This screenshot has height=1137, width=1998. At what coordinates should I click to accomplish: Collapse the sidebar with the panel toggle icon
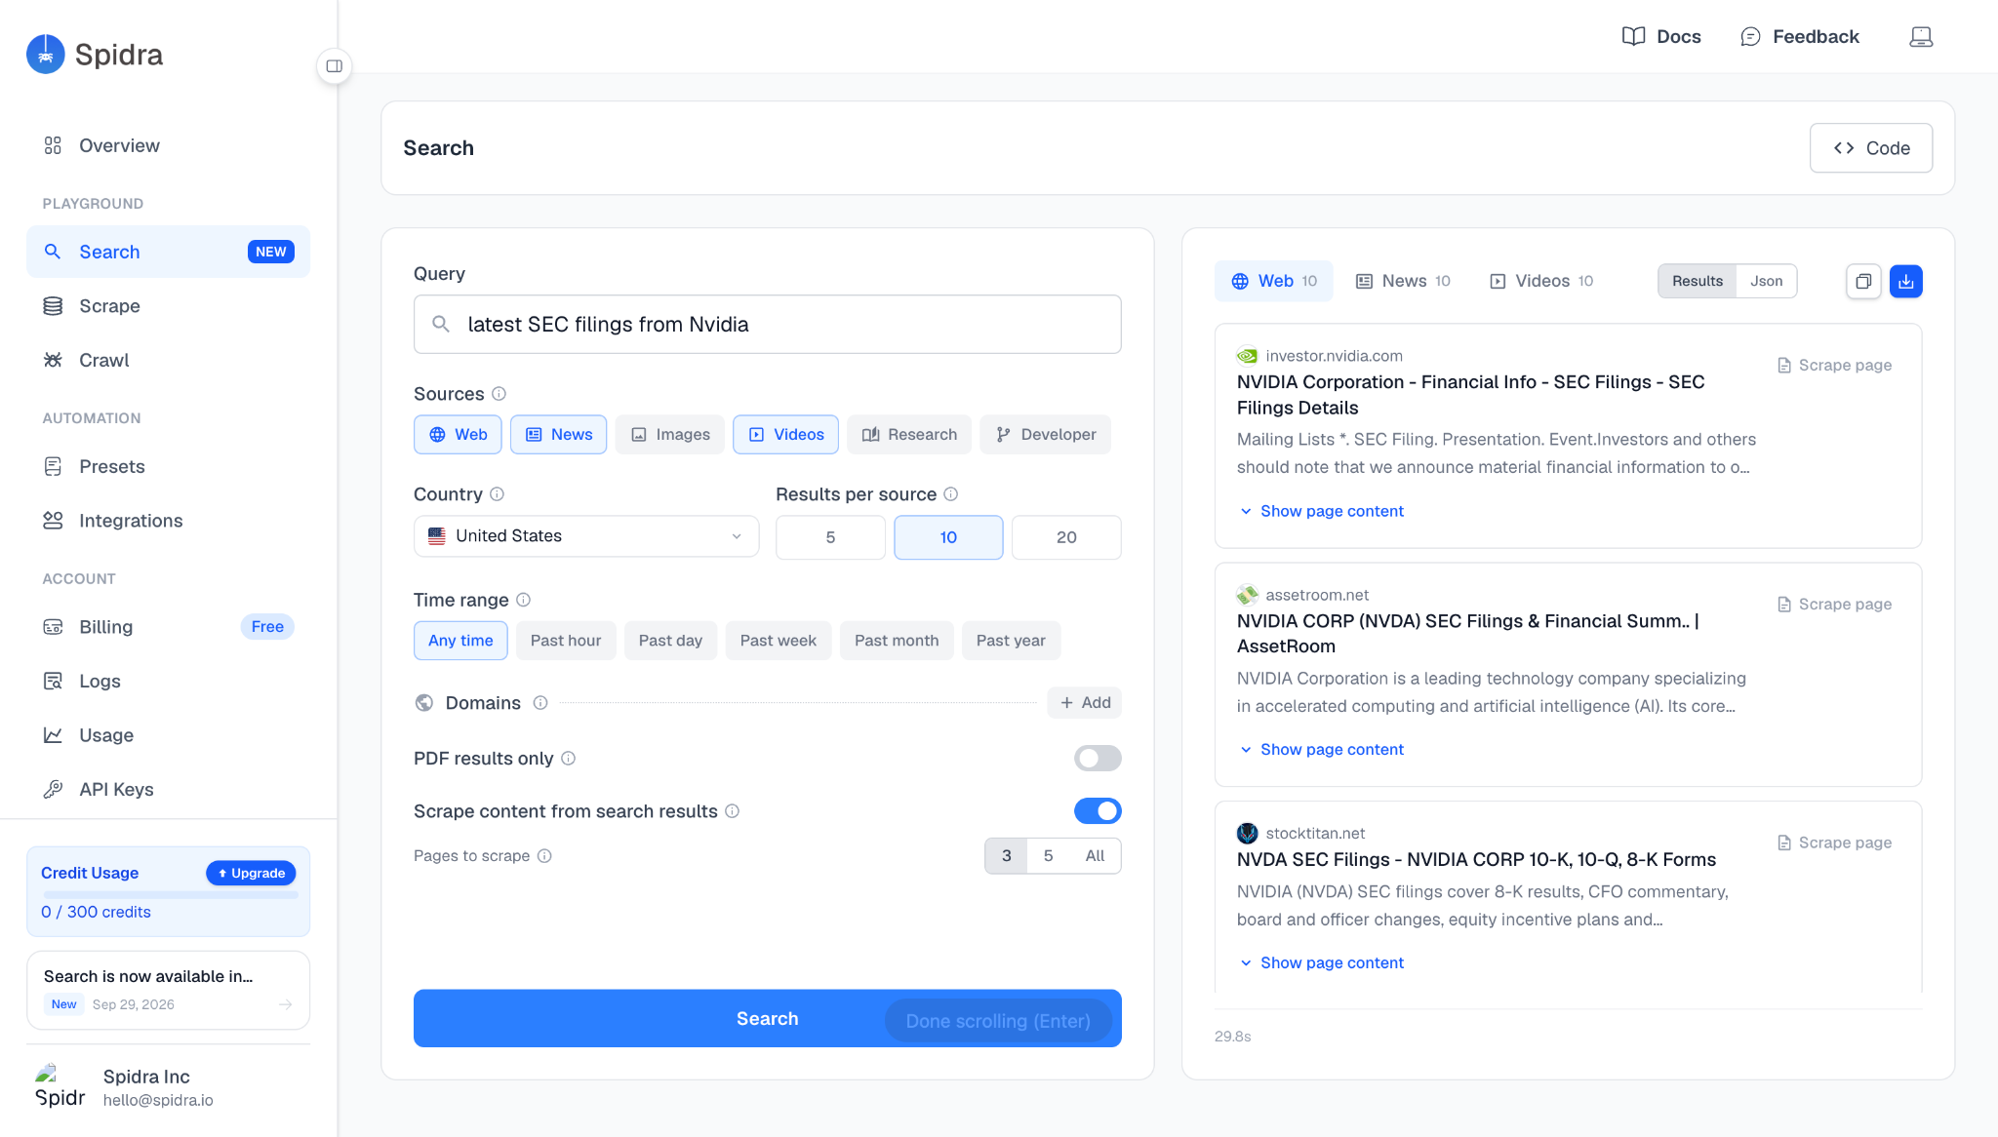tap(335, 66)
